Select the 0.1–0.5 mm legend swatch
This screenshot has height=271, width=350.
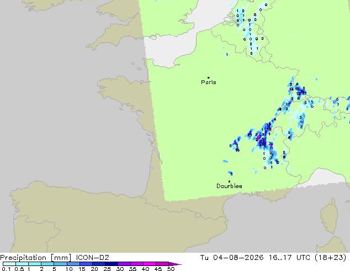(9, 264)
